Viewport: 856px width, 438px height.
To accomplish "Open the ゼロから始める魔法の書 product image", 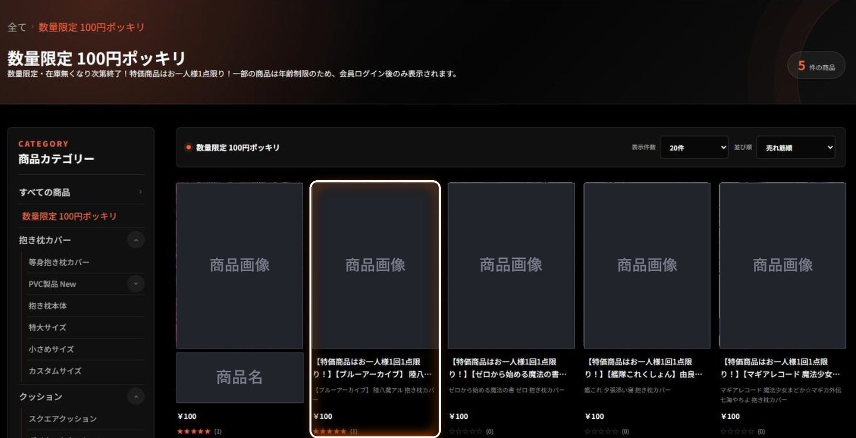I will point(511,265).
